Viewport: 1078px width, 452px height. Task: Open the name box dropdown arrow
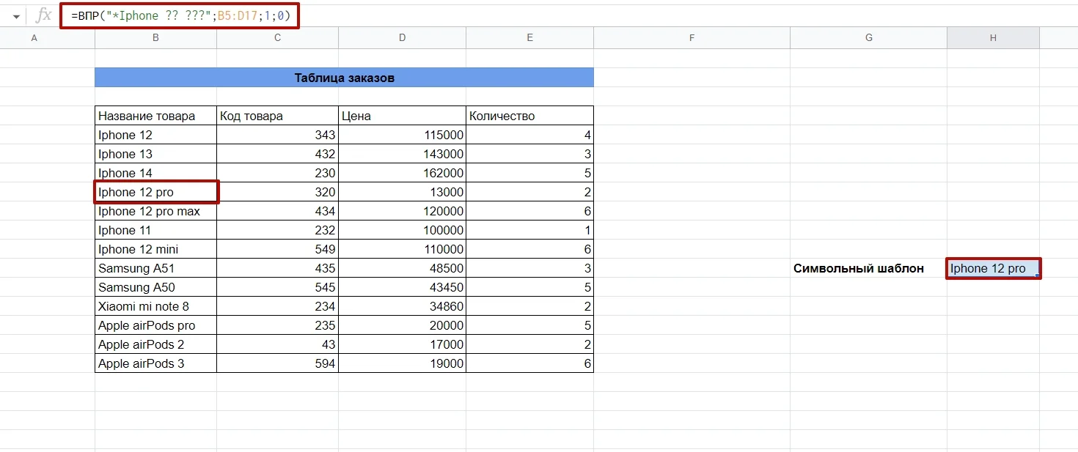click(x=16, y=16)
